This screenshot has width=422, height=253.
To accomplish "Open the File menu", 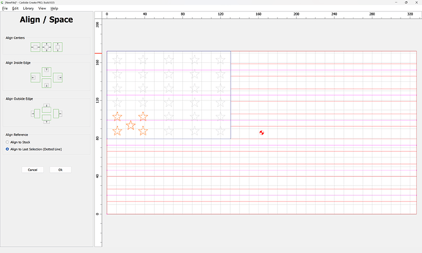I will coord(5,9).
